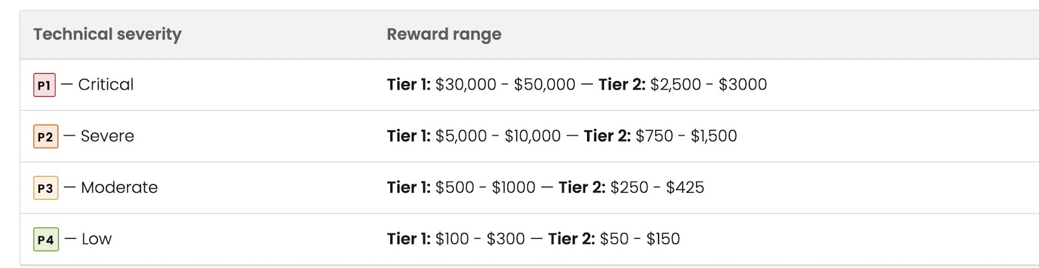The width and height of the screenshot is (1039, 268).
Task: Click the $30,000 - $50,000 reward amount
Action: click(505, 84)
